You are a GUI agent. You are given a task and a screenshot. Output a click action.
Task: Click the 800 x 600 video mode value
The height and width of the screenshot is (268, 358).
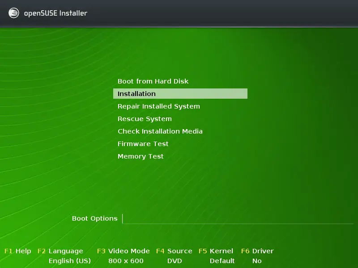(x=126, y=261)
